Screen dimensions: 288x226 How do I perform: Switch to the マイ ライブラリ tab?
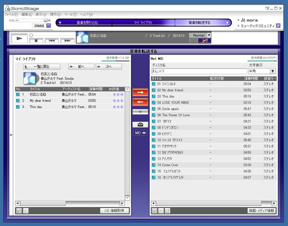(143, 23)
